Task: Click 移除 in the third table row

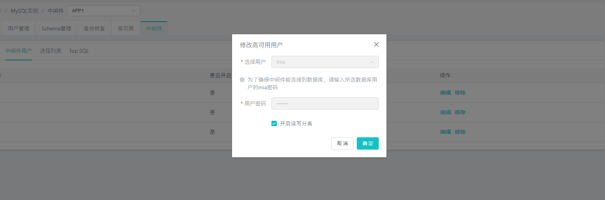Action: coord(460,132)
